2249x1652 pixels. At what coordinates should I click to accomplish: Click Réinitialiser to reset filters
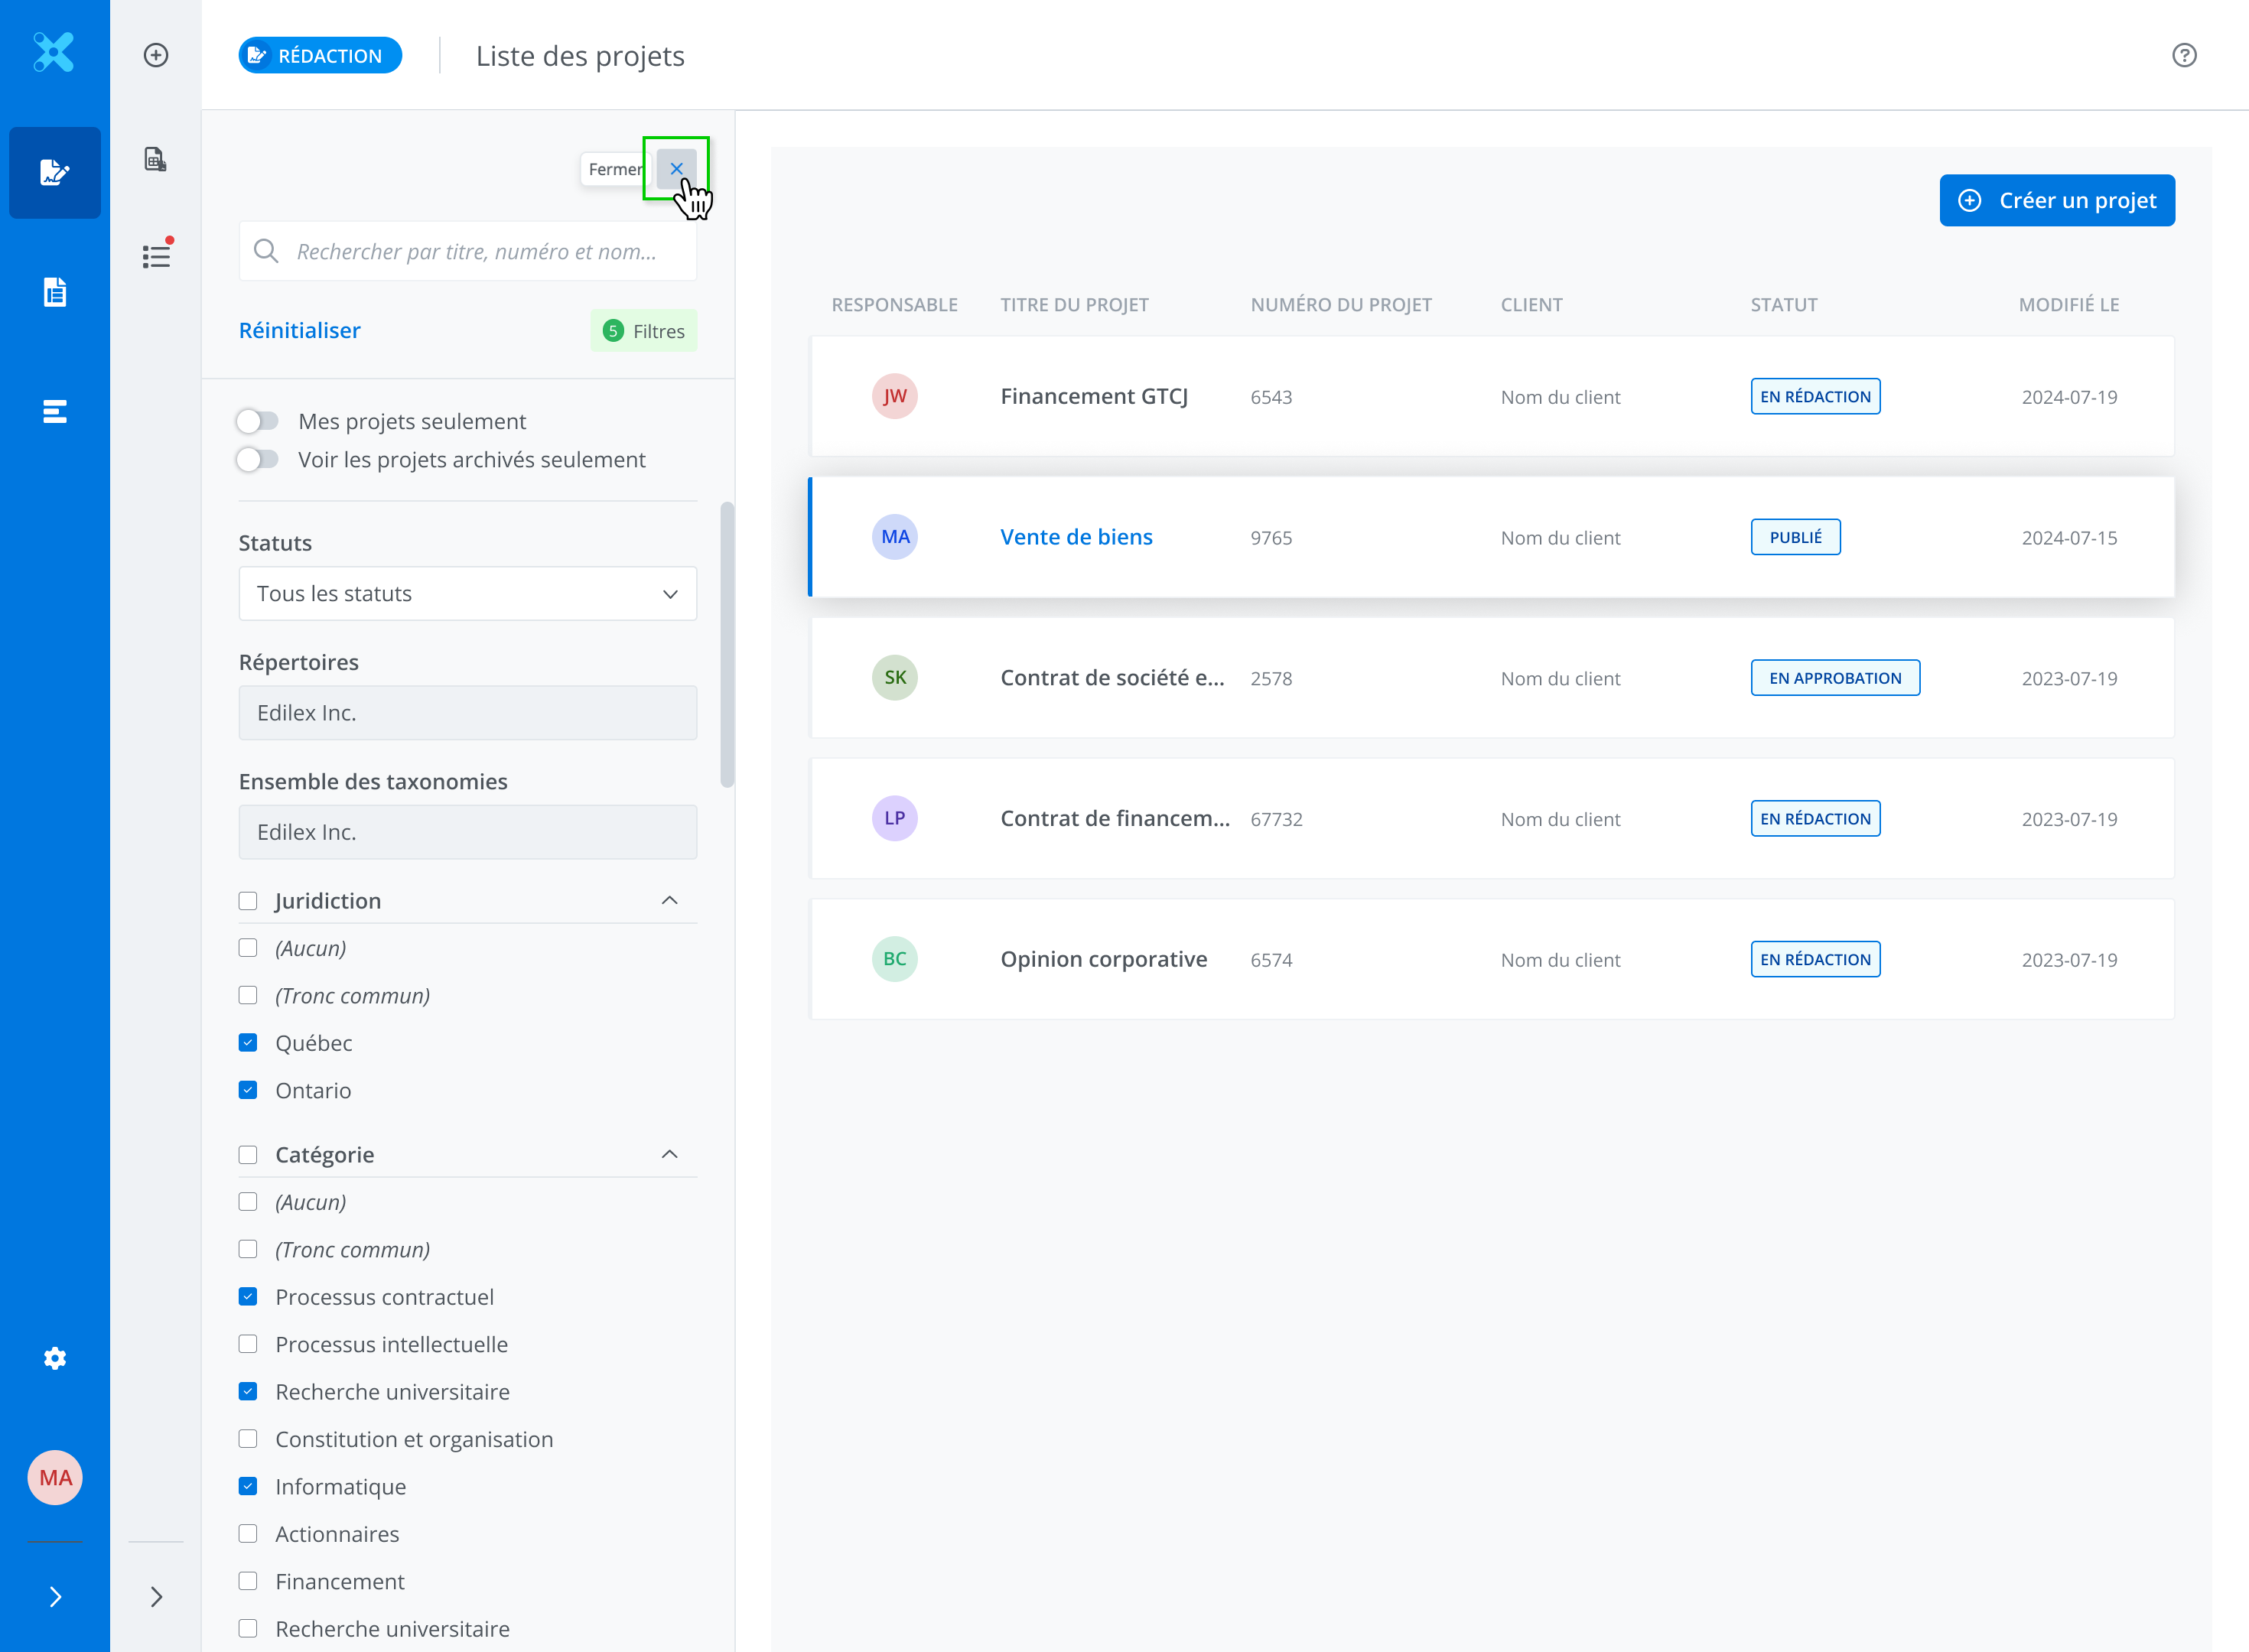coord(300,330)
